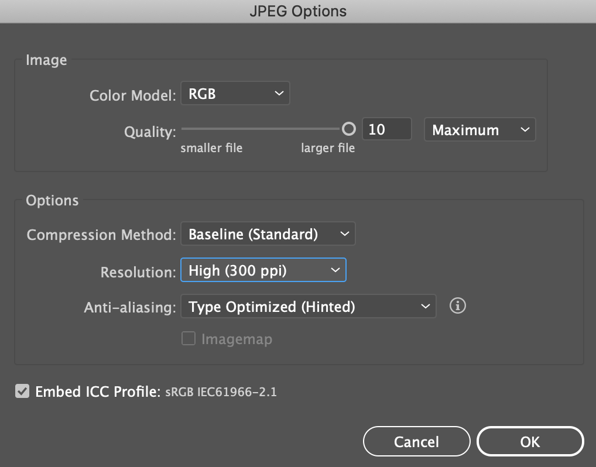Open the Anti-aliasing dropdown
Viewport: 596px width, 467px height.
(x=309, y=306)
